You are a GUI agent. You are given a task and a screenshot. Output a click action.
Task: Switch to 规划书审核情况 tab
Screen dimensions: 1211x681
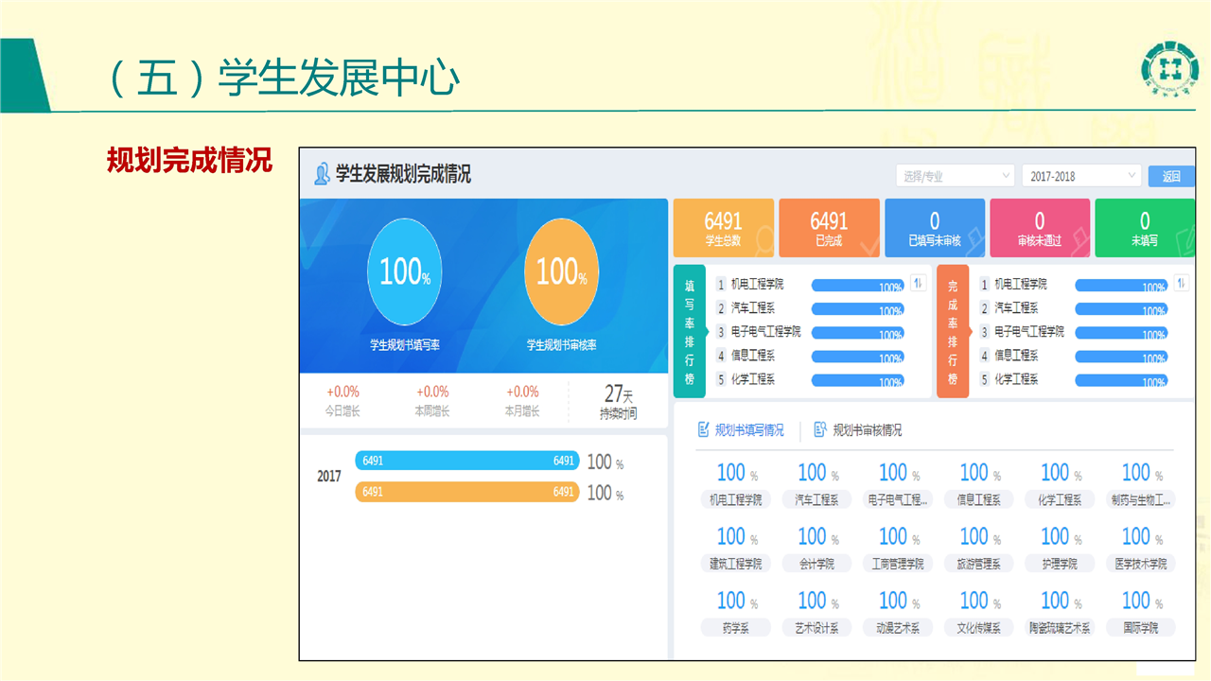pos(867,430)
